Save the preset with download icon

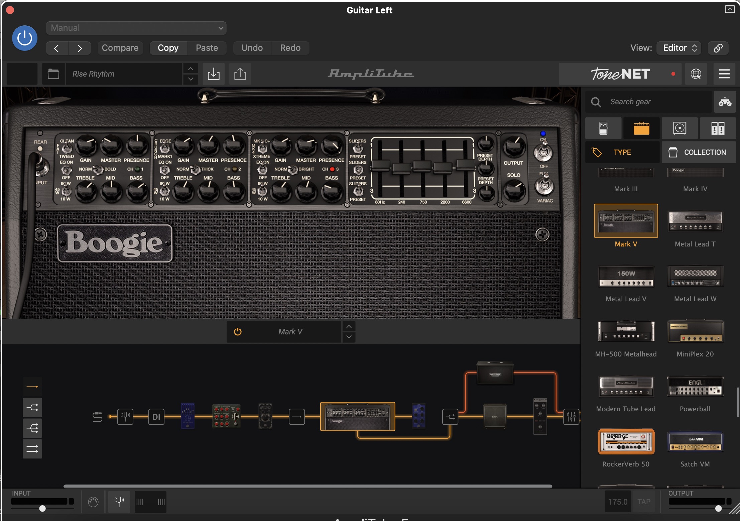(214, 74)
